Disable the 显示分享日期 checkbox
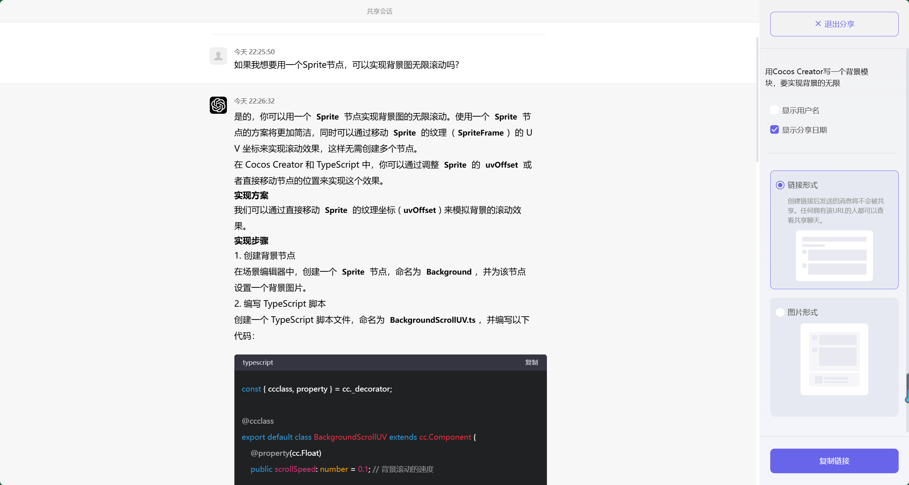 (x=774, y=129)
